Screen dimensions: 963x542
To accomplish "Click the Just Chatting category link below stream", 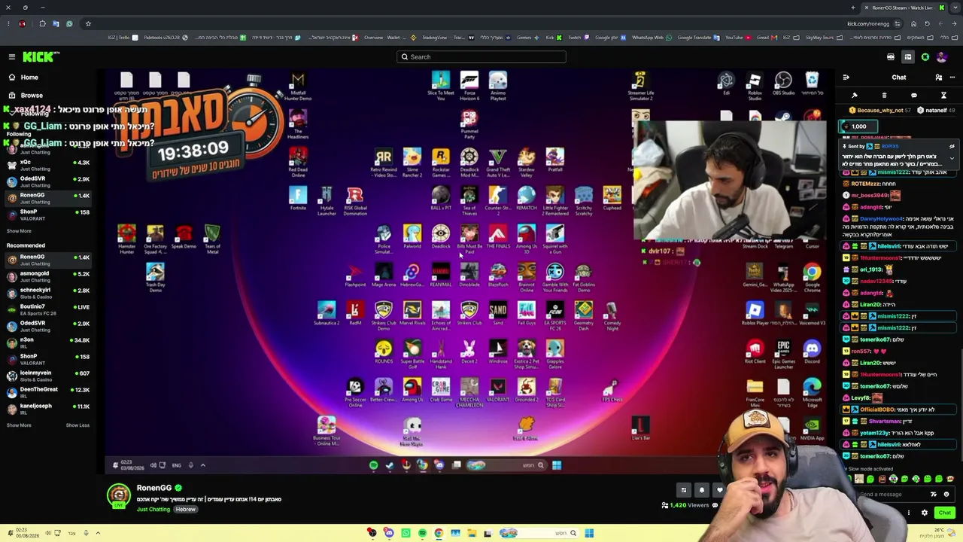I will [x=153, y=510].
